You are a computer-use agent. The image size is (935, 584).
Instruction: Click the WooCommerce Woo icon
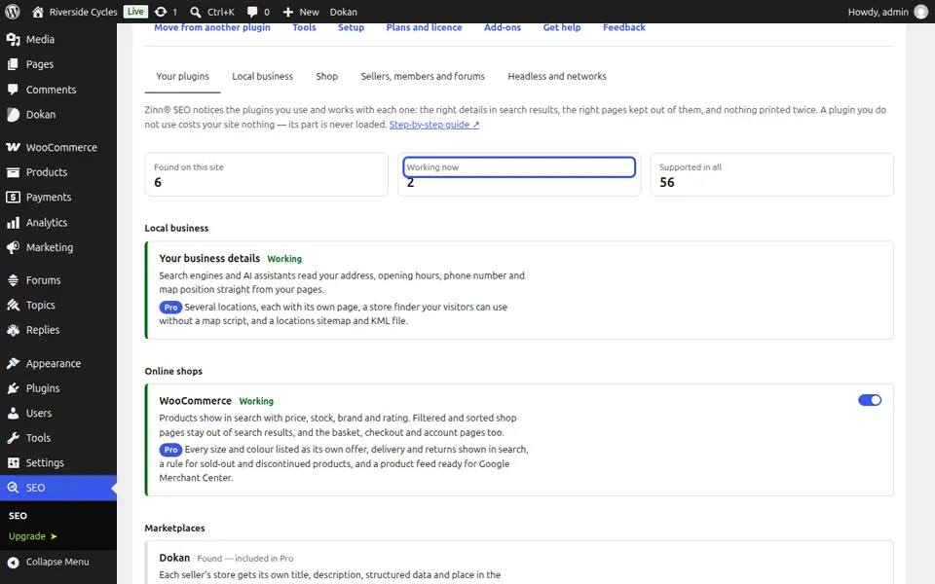click(13, 147)
